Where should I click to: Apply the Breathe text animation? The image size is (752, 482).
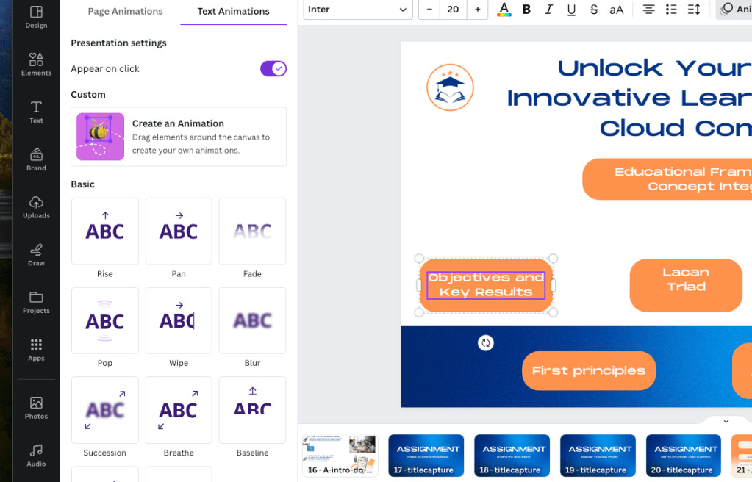pos(179,410)
